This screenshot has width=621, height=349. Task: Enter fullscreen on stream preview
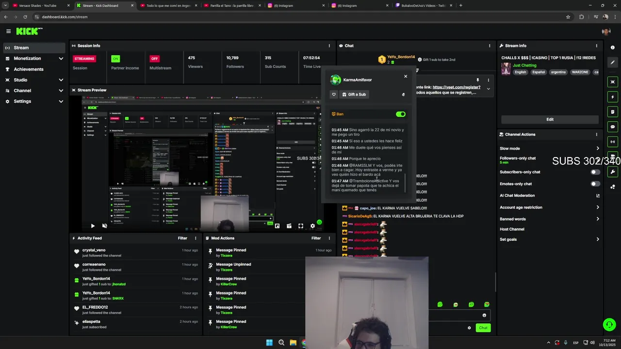pos(301,226)
